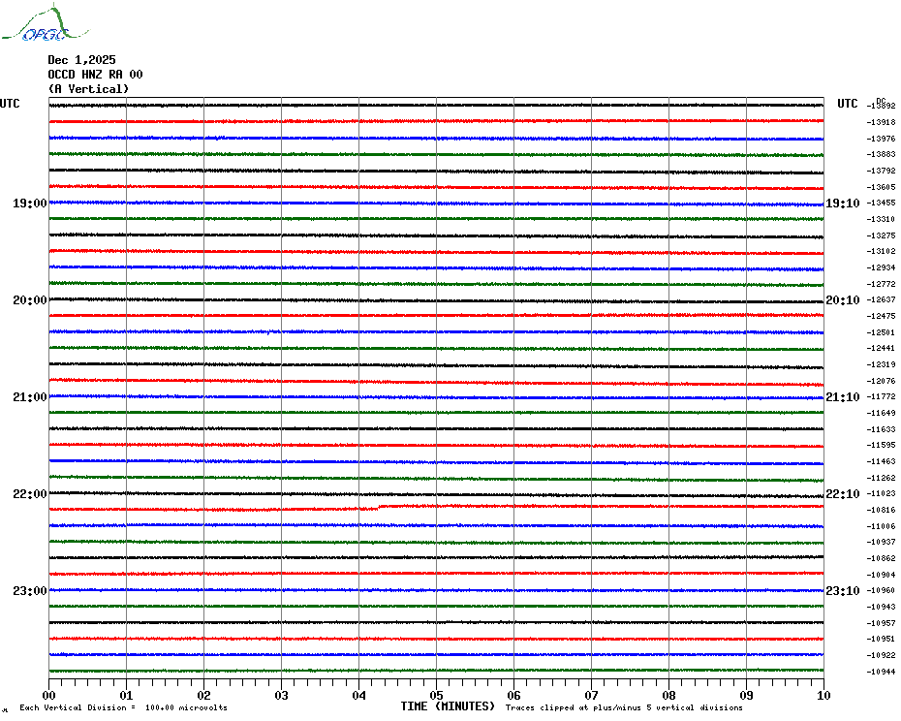Click the 19:10 time label on right

(842, 204)
